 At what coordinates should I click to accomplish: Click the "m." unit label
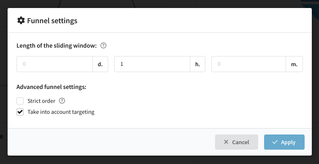pos(294,64)
